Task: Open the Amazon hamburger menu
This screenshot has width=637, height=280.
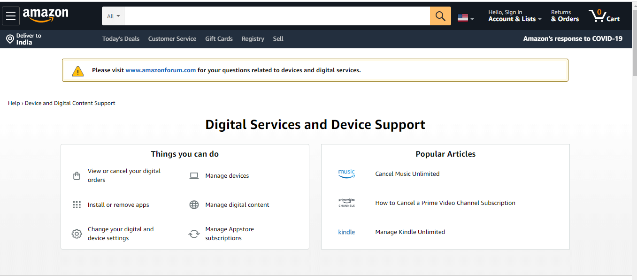Action: tap(11, 15)
